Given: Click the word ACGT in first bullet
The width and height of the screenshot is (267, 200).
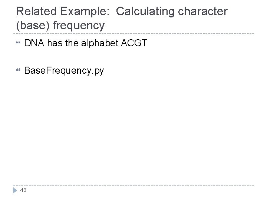Looking at the screenshot, I should (x=134, y=43).
